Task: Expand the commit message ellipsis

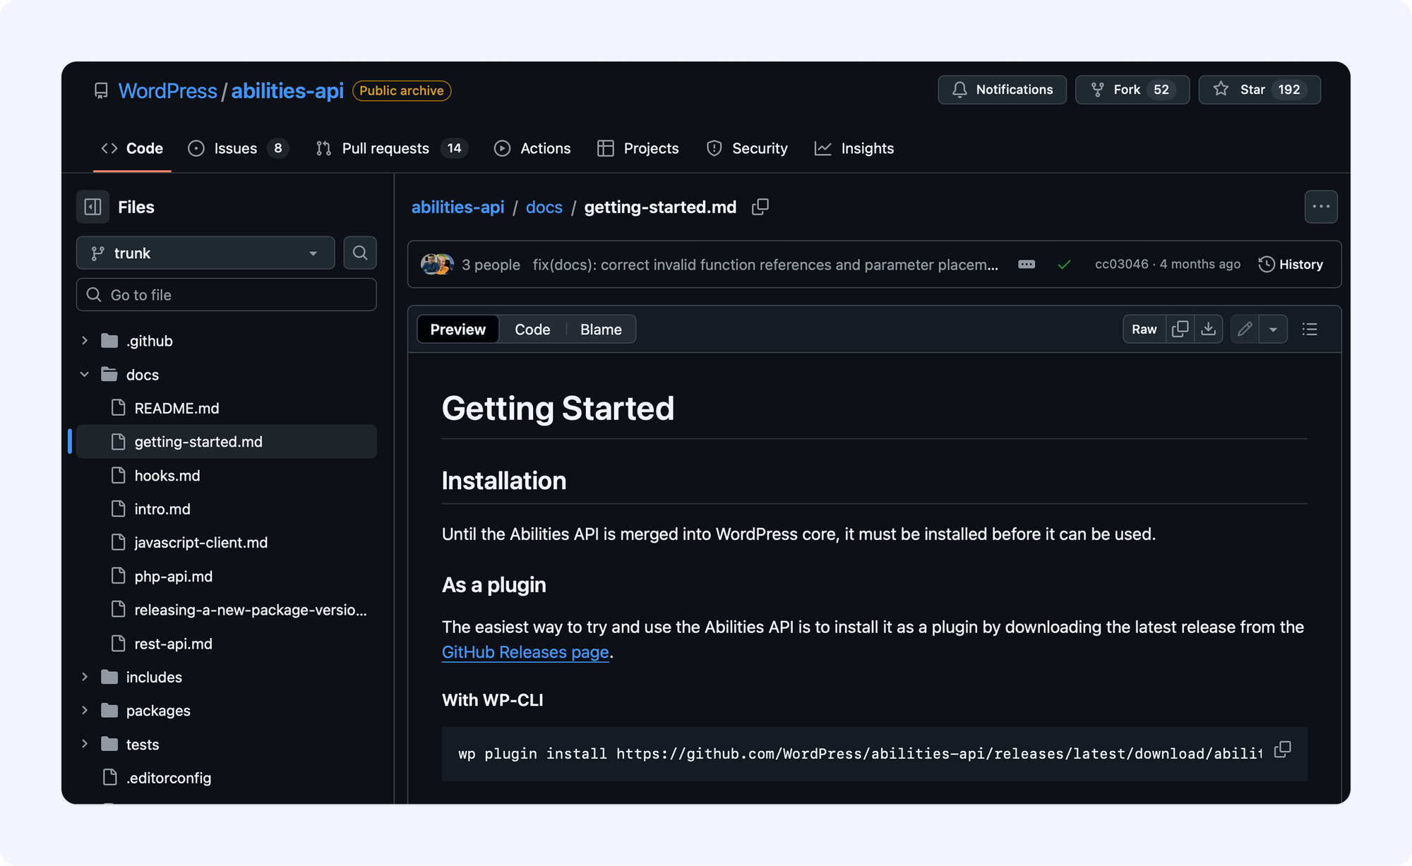Action: point(1027,264)
